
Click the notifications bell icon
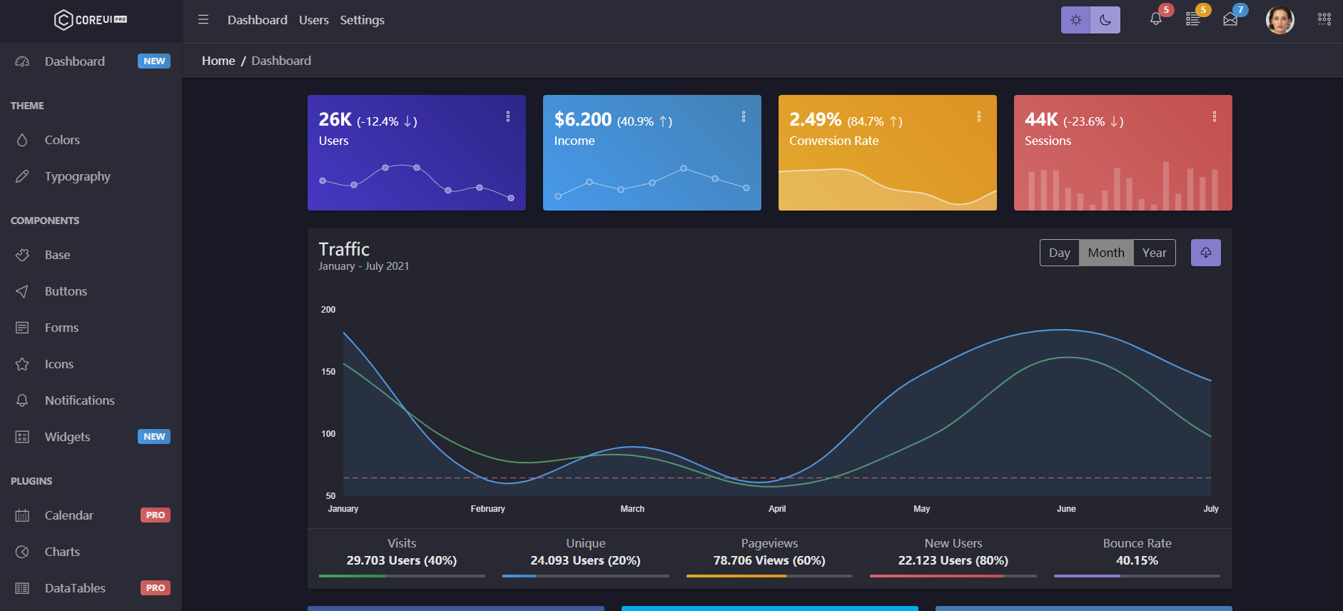(x=1155, y=19)
